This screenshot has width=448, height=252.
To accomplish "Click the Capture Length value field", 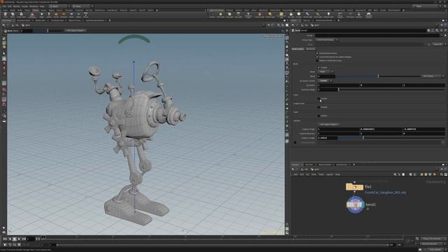I will tap(328, 138).
